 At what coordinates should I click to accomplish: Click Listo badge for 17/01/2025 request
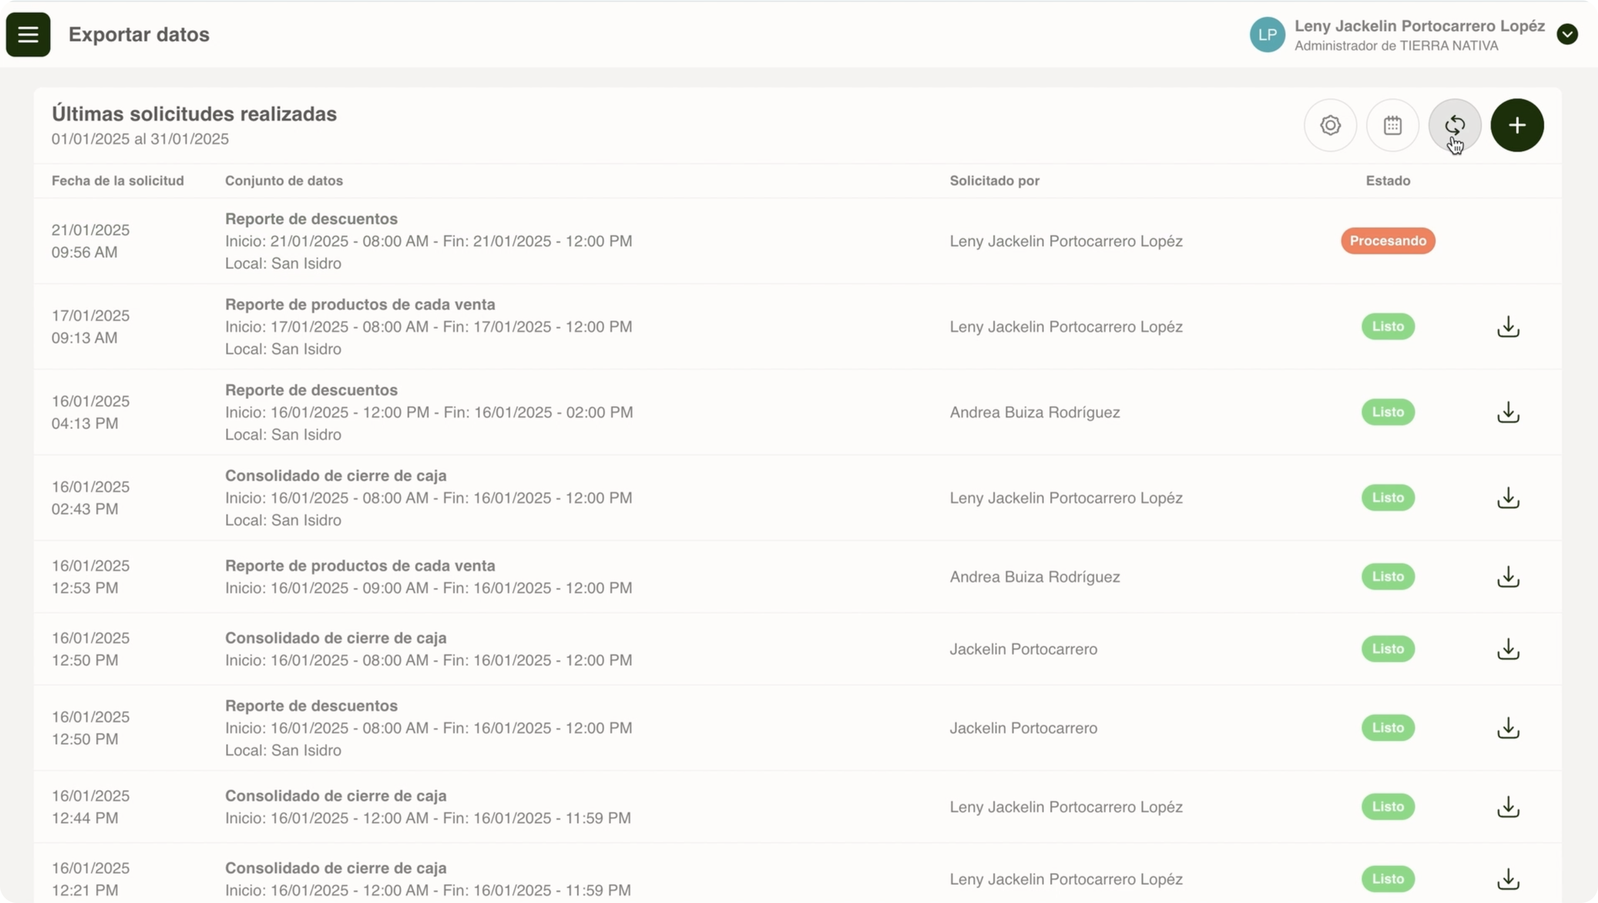coord(1388,327)
